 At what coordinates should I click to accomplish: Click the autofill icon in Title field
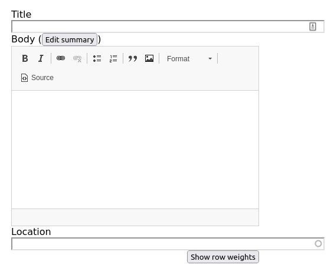[x=313, y=27]
